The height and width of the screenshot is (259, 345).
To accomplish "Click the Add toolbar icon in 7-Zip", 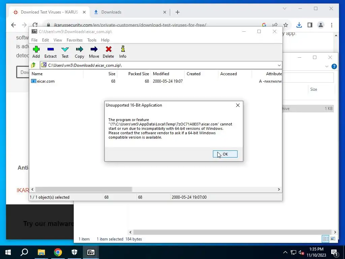I will click(x=36, y=49).
